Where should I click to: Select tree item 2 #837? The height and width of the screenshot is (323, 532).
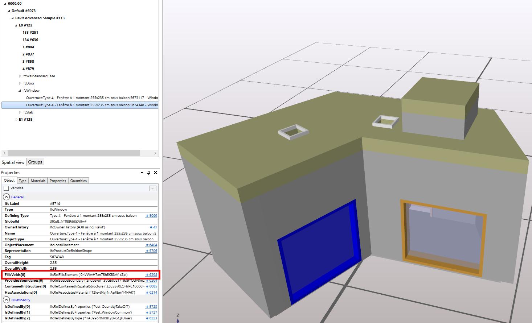pos(28,54)
